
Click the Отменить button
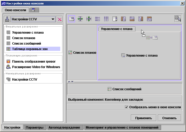point(169,118)
